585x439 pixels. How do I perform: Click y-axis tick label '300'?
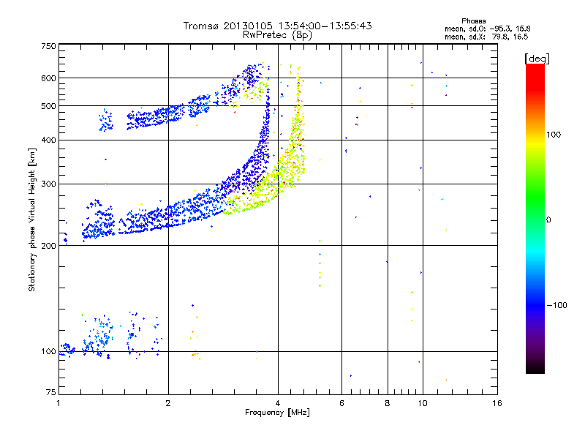(x=48, y=184)
